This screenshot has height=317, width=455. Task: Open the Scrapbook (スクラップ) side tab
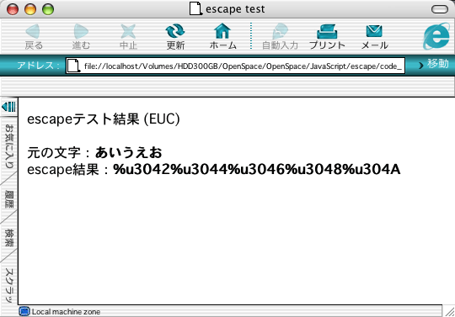coord(9,285)
